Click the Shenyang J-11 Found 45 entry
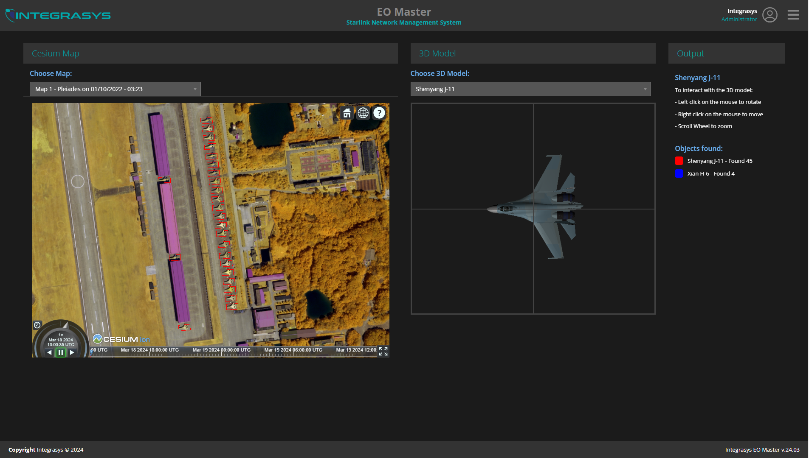The width and height of the screenshot is (809, 458). click(719, 161)
